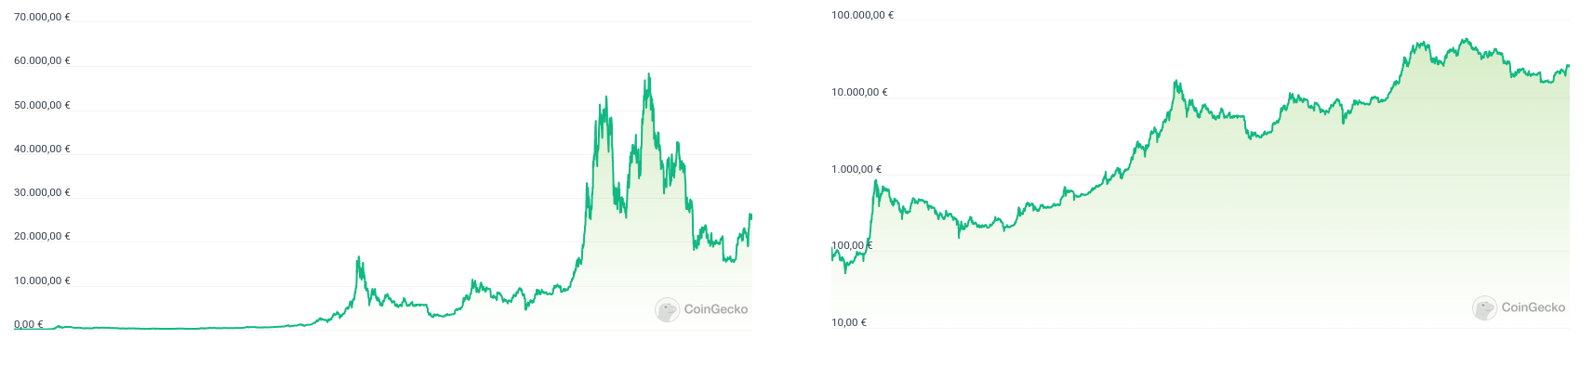Open the CoinGecko watermark text on the linear chart
The width and height of the screenshot is (1593, 365).
(715, 310)
